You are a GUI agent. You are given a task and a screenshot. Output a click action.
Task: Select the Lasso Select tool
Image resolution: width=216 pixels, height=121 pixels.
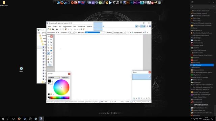tap(48, 42)
